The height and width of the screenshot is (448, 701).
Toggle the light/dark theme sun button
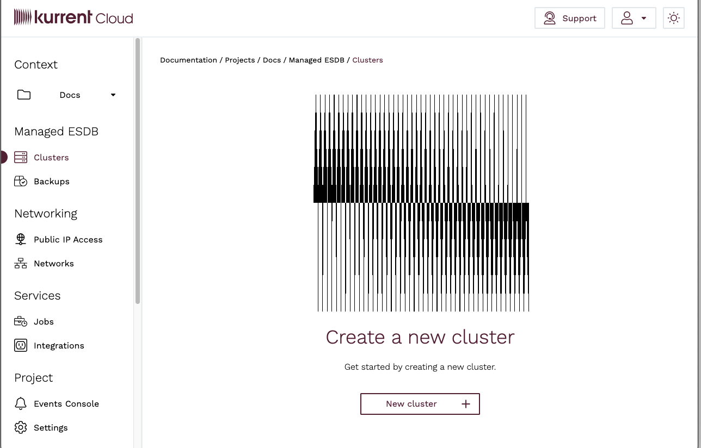coord(674,18)
